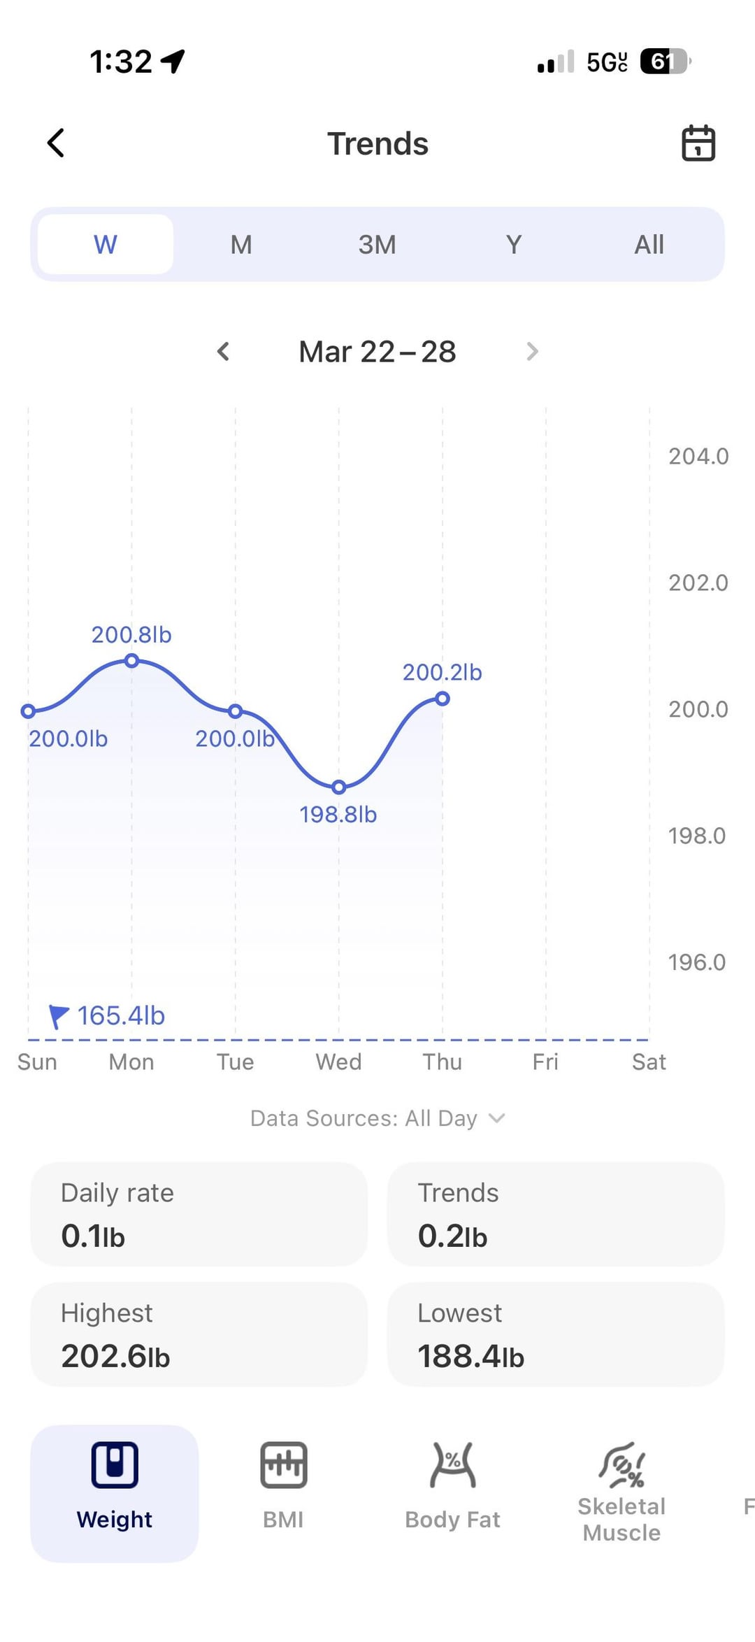This screenshot has height=1642, width=755.
Task: Switch to 3M time range
Action: [x=377, y=244]
